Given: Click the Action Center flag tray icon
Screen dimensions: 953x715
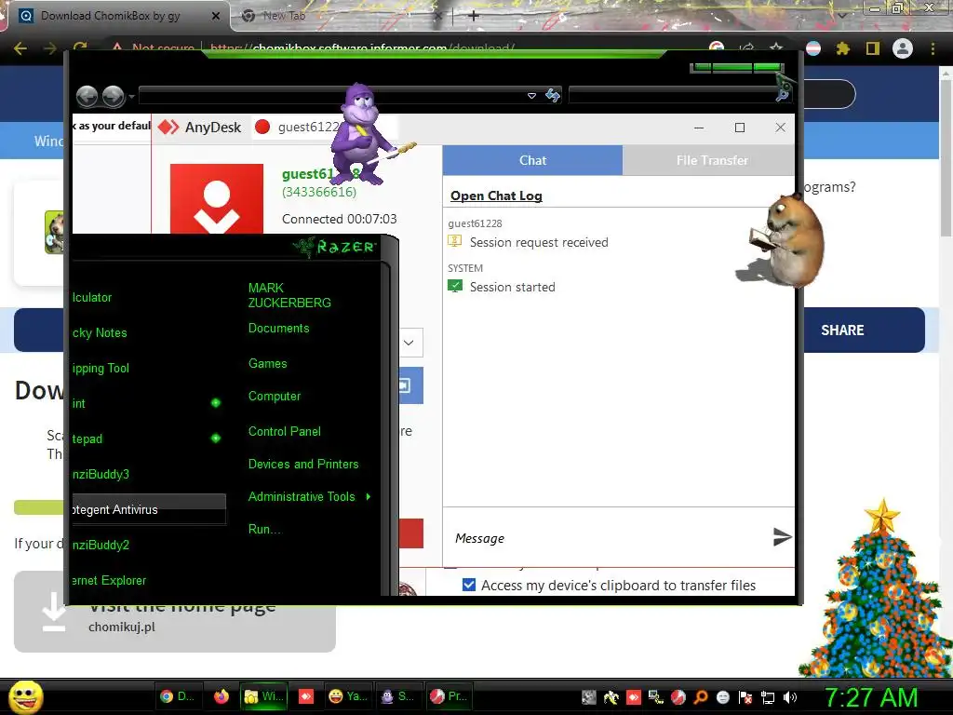Looking at the screenshot, I should [745, 697].
